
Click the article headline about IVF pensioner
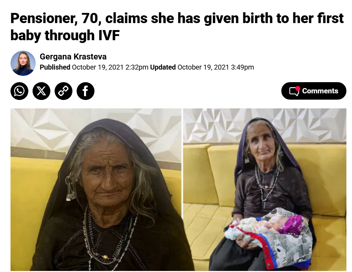(x=177, y=27)
